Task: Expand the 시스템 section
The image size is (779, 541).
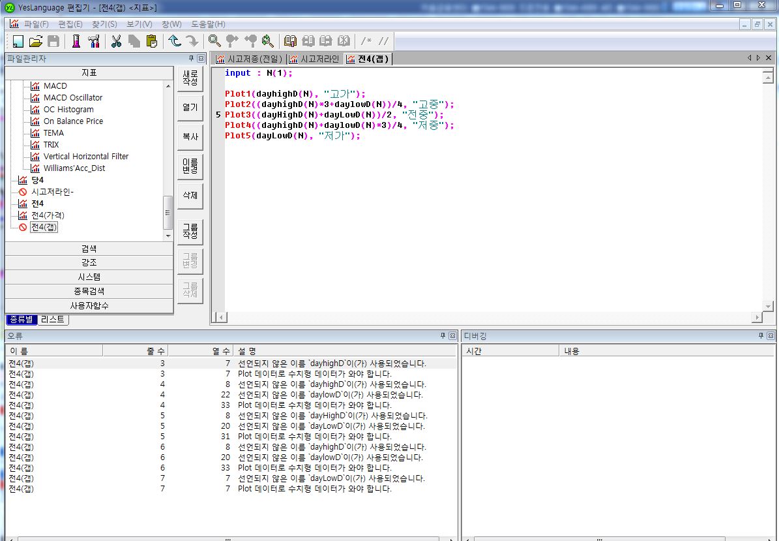Action: pos(89,277)
